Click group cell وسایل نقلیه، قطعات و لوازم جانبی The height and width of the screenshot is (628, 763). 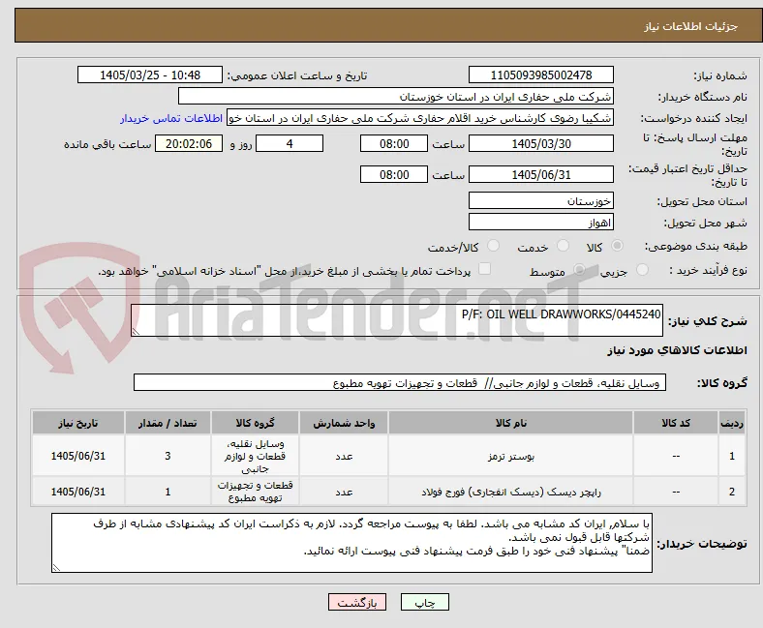click(255, 456)
